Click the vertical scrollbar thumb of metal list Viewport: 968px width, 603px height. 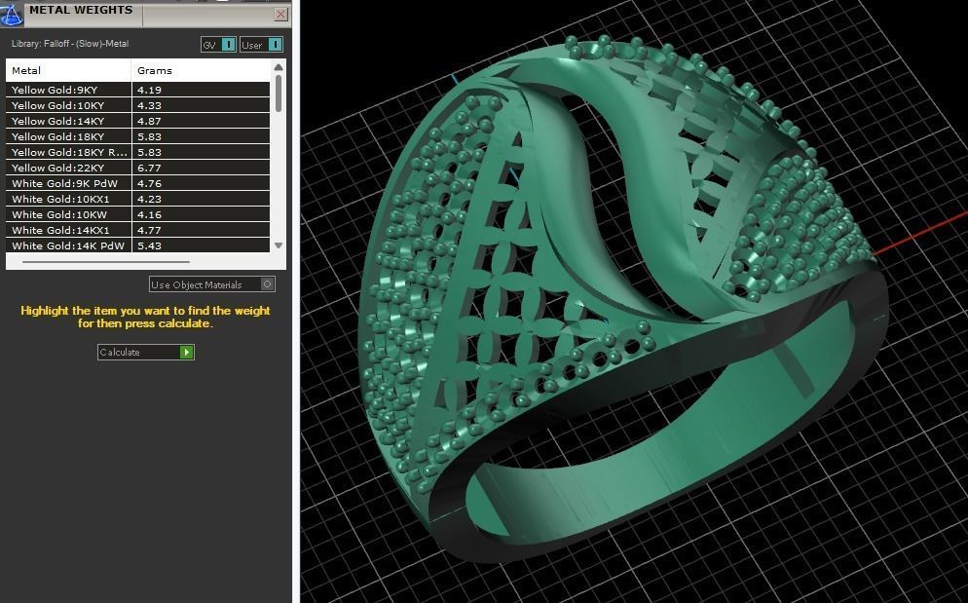point(279,94)
